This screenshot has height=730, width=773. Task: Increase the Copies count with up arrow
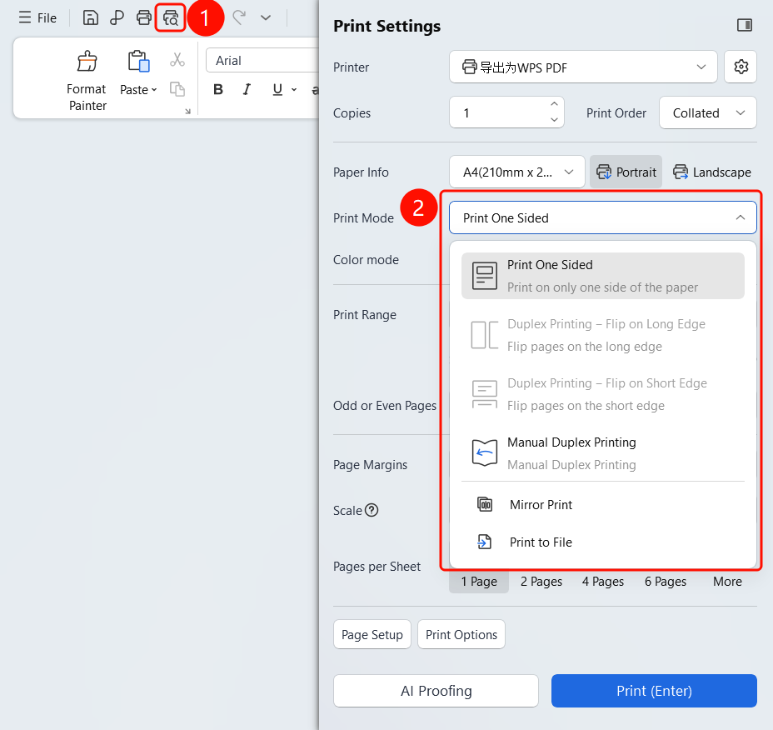(555, 104)
